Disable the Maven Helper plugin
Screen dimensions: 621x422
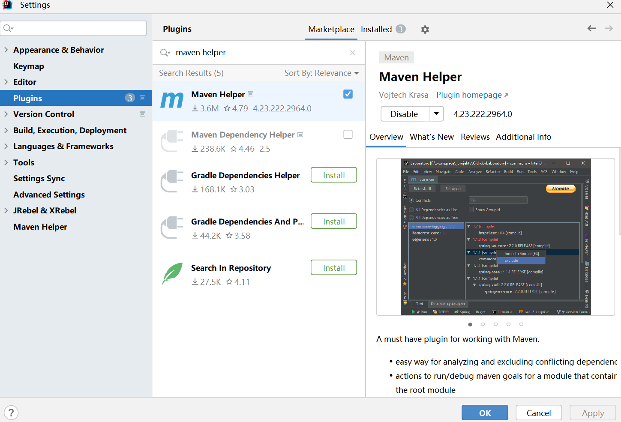point(405,114)
